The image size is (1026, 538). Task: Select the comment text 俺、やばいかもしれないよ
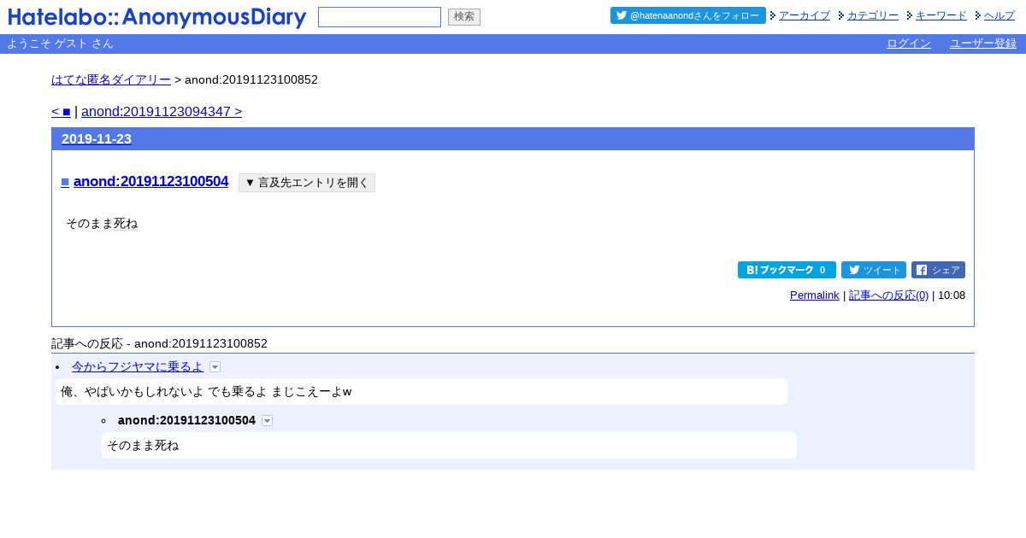133,392
